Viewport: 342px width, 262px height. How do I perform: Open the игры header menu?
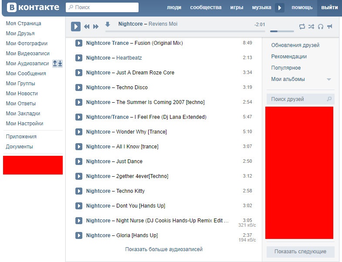(237, 7)
